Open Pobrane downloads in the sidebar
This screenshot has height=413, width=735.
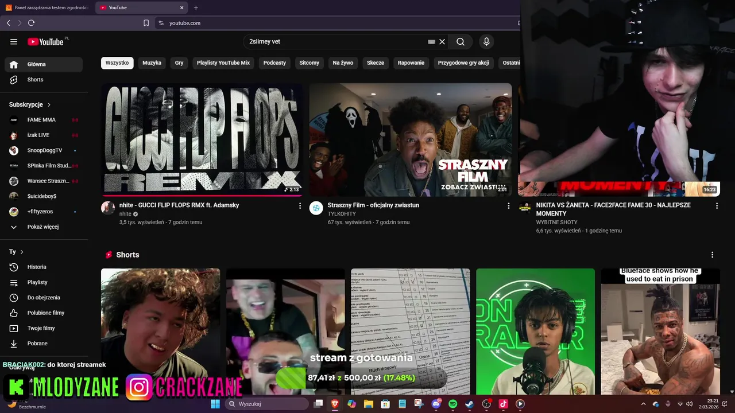coord(44,344)
